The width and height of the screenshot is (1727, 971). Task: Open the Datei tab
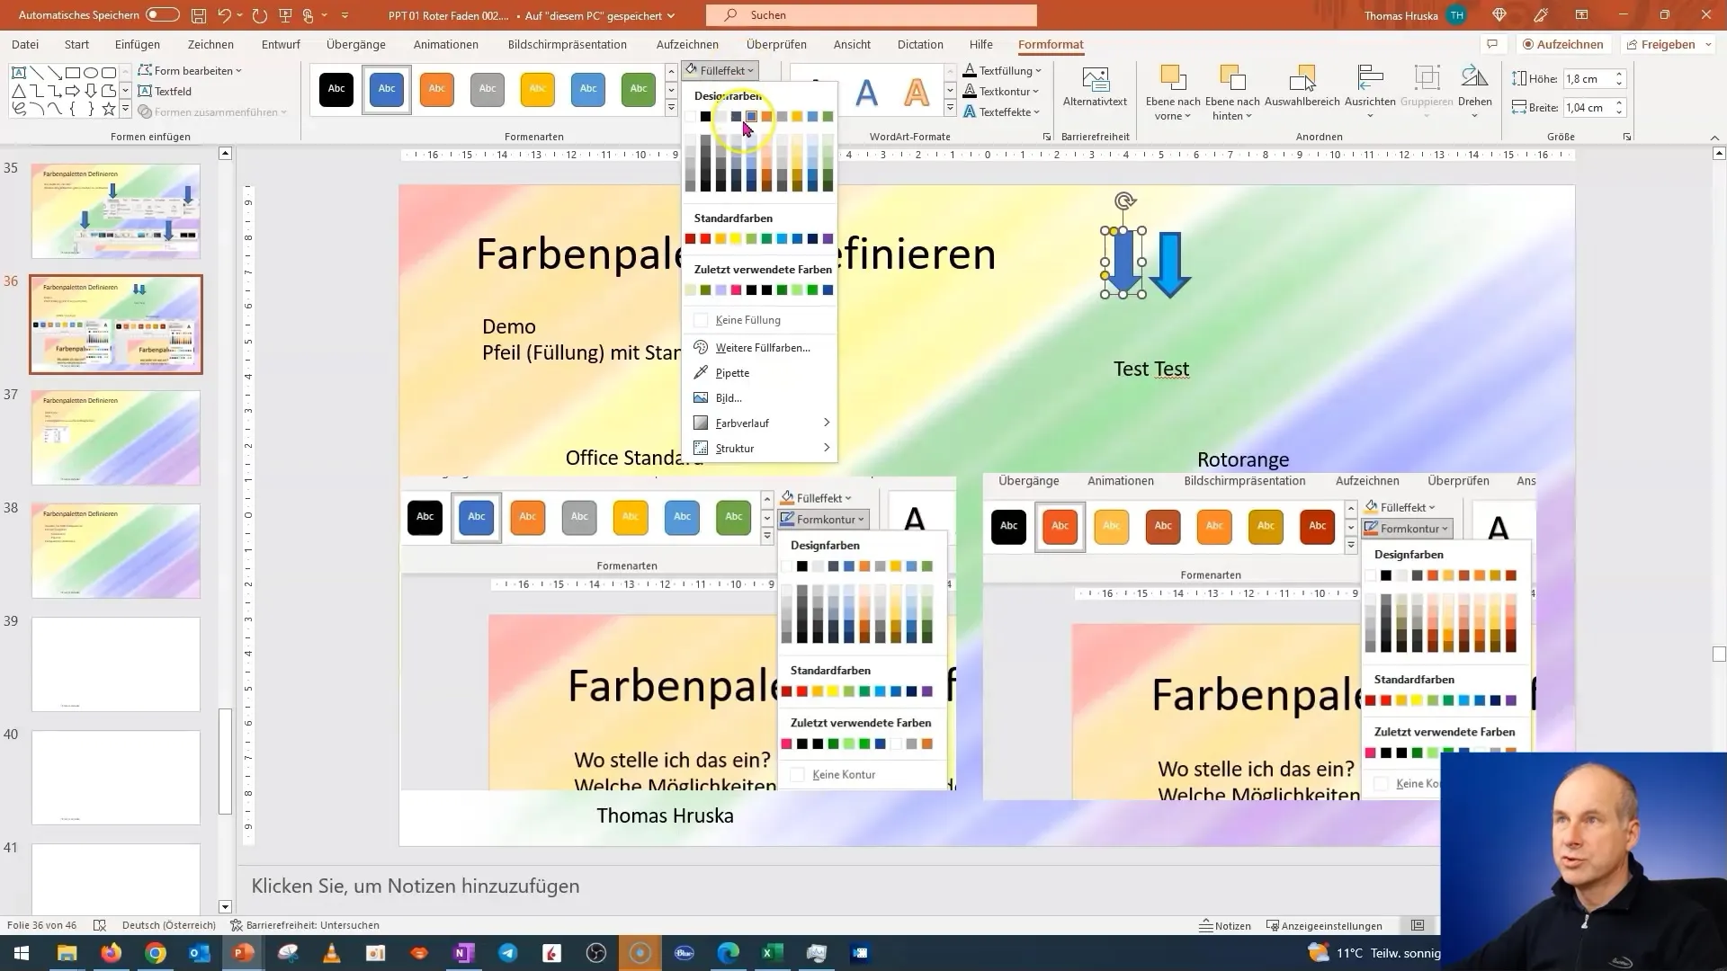tap(25, 44)
